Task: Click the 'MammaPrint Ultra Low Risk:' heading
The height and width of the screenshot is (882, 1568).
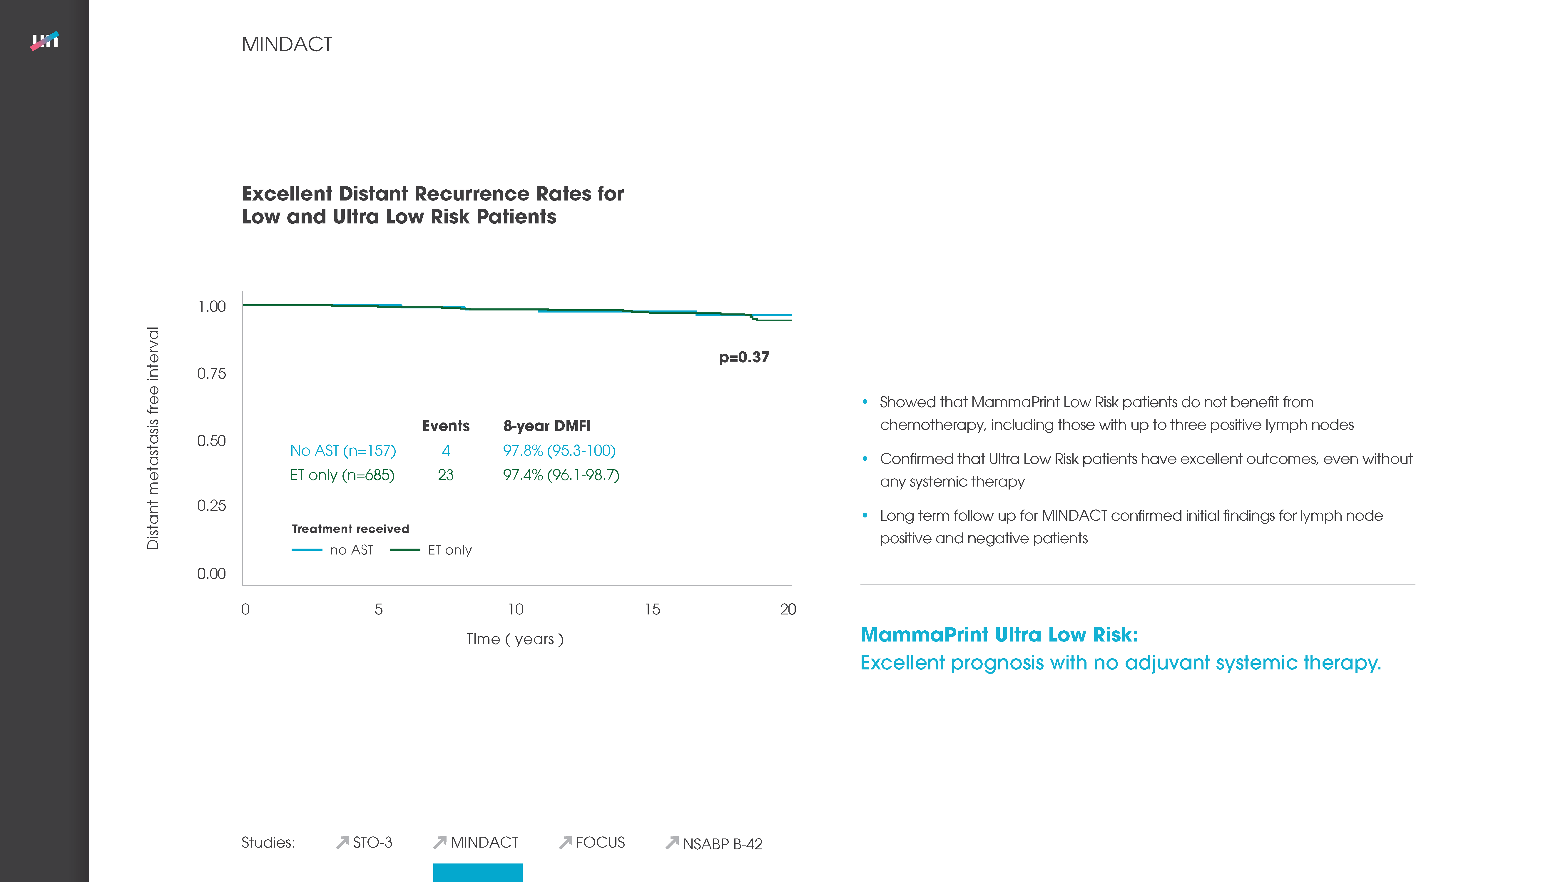Action: click(x=999, y=635)
